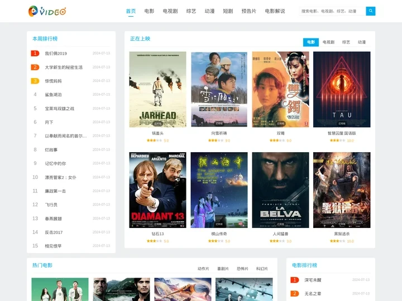The height and width of the screenshot is (301, 402).
Task: Switch to 综艺 tab in 正在上映
Action: click(x=346, y=42)
